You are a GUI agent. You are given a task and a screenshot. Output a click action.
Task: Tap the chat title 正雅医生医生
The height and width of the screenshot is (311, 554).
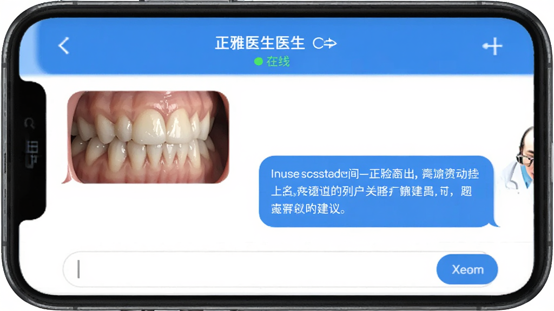pyautogui.click(x=260, y=43)
